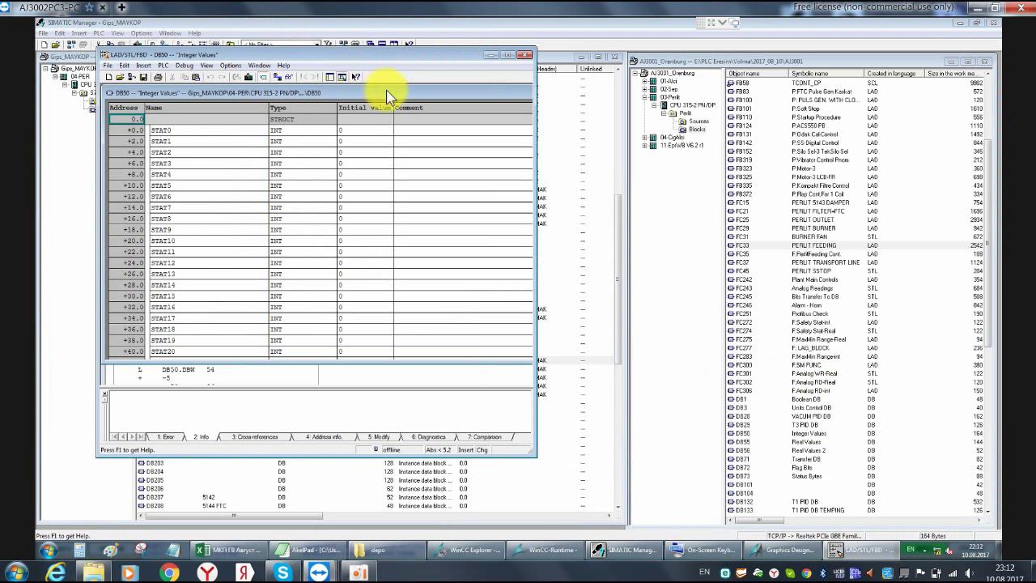Open the File menu in LAD/STL/FBD
The width and height of the screenshot is (1036, 583).
[108, 66]
